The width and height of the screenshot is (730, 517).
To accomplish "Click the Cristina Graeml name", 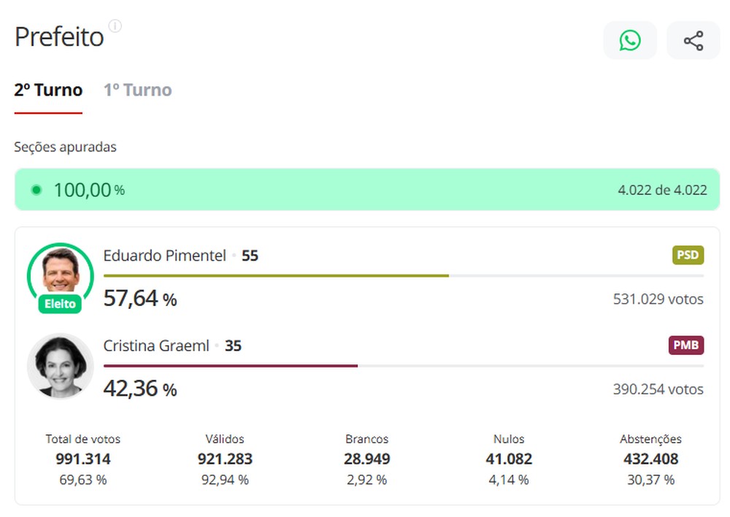I will tap(156, 345).
